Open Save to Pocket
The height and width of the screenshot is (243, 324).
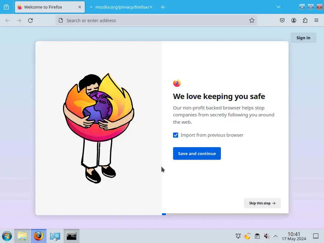pyautogui.click(x=282, y=21)
